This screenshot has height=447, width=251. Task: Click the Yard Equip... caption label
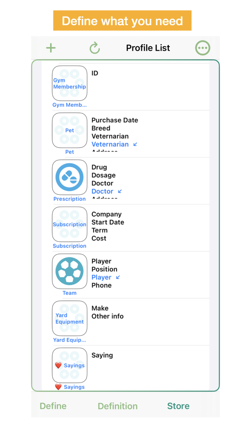(70, 340)
